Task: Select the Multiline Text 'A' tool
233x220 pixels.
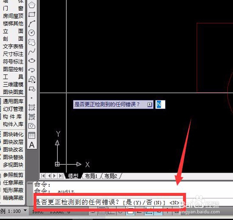Action: tap(32, 145)
